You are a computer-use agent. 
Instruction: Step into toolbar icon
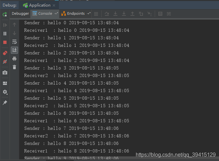[x=115, y=14]
